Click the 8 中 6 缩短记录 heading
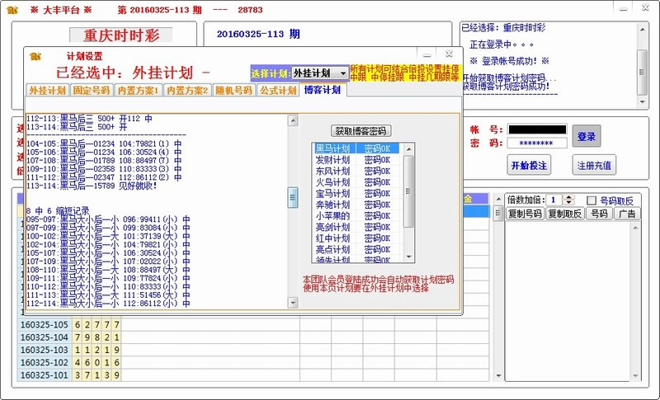This screenshot has width=660, height=400. pyautogui.click(x=58, y=211)
